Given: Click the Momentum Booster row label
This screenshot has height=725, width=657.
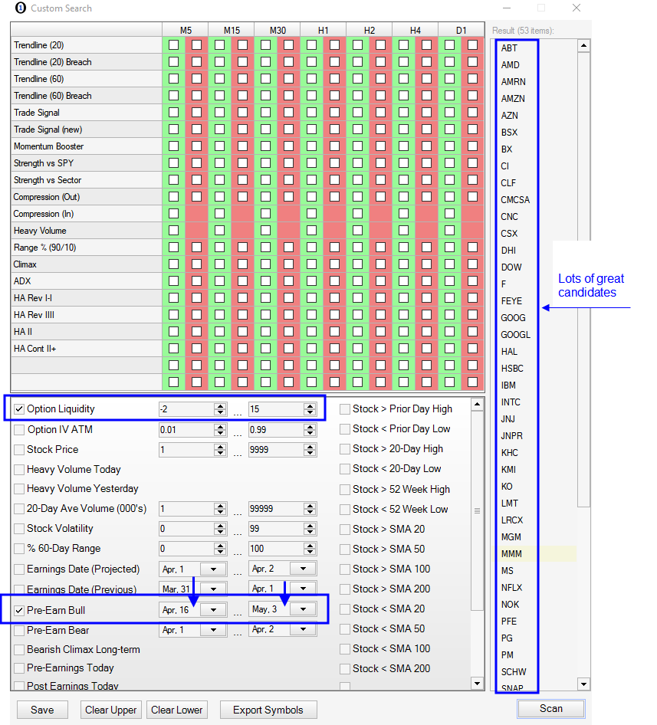Looking at the screenshot, I should (48, 146).
